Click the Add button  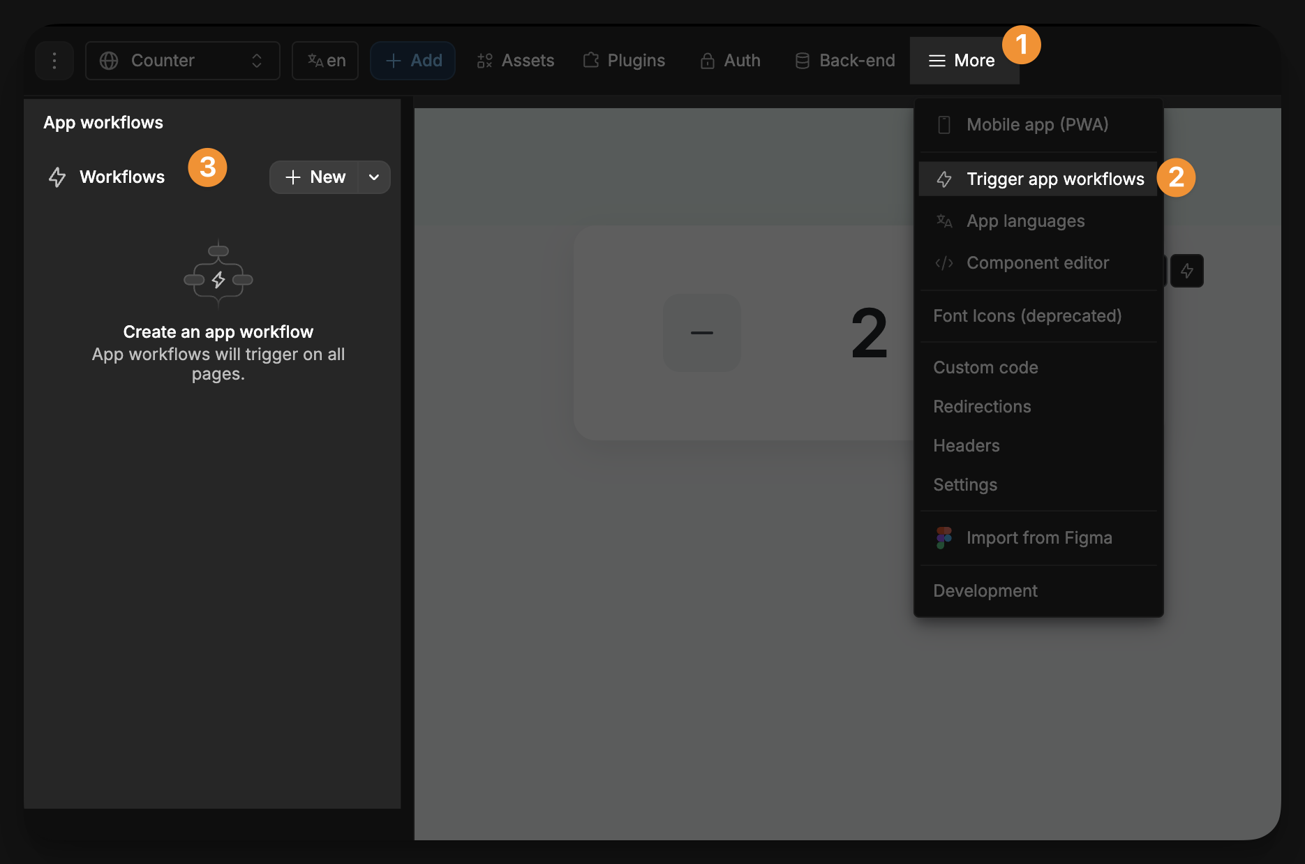pyautogui.click(x=412, y=61)
